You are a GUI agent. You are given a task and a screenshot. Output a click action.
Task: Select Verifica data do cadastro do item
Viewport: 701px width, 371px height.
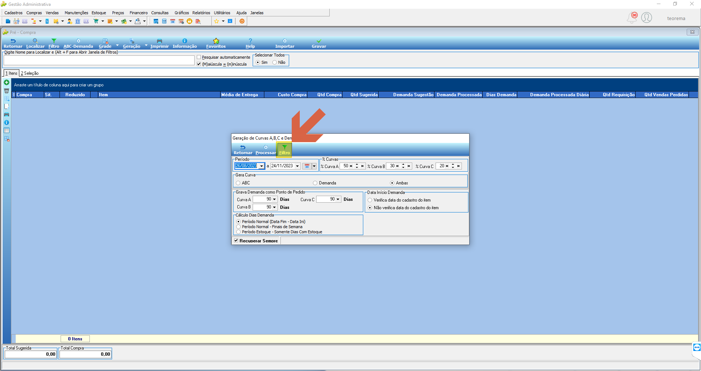370,200
